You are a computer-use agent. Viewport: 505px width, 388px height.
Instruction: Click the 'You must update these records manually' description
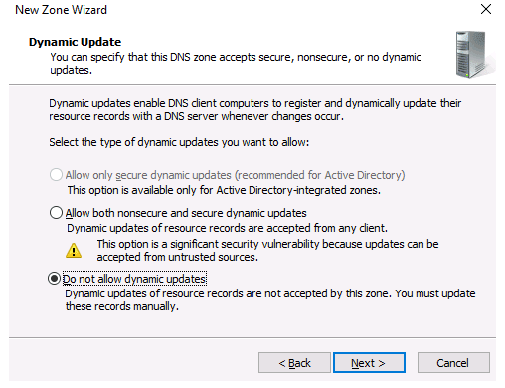coord(270,300)
